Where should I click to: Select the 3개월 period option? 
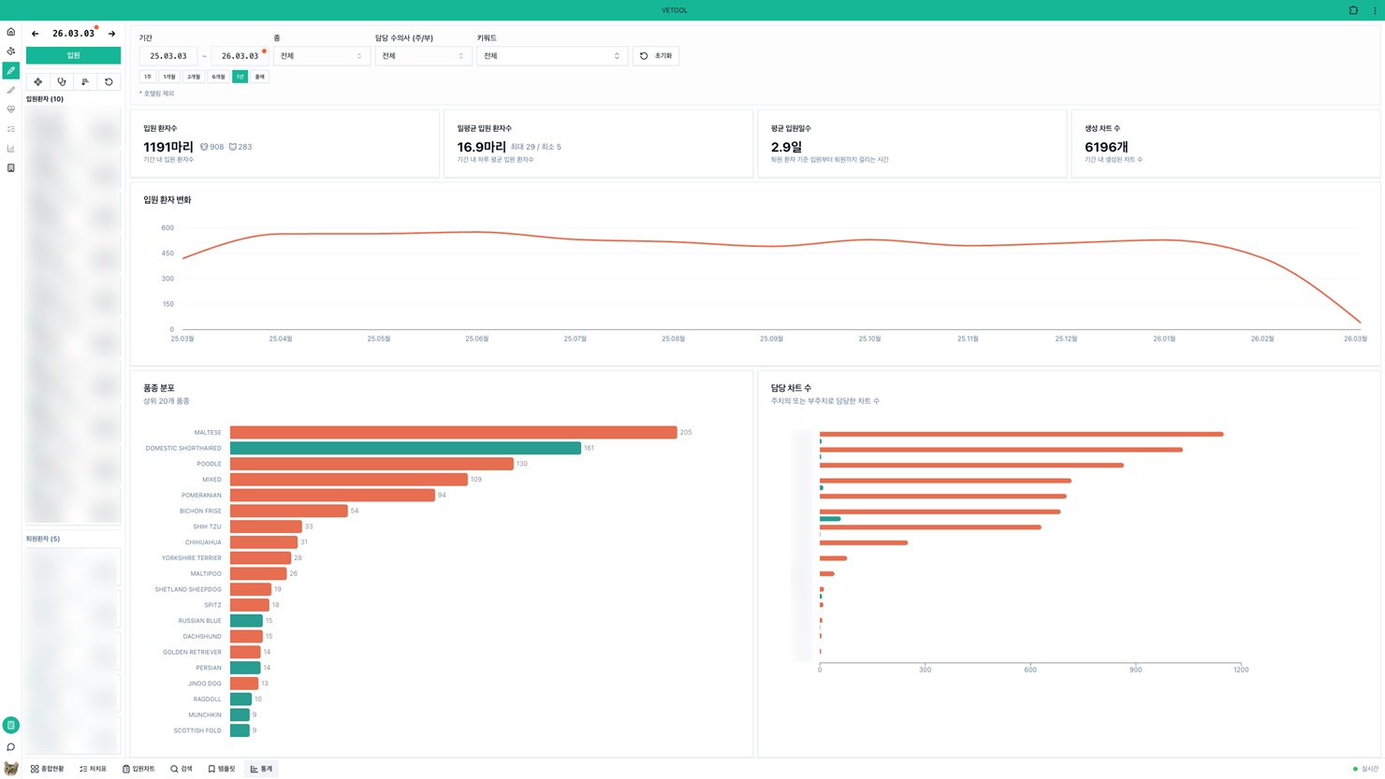click(x=194, y=77)
